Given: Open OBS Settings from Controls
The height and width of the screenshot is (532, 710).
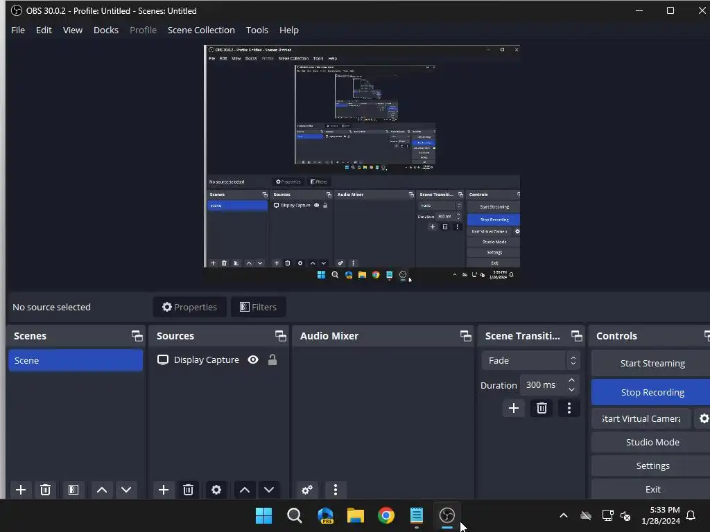Looking at the screenshot, I should (652, 466).
